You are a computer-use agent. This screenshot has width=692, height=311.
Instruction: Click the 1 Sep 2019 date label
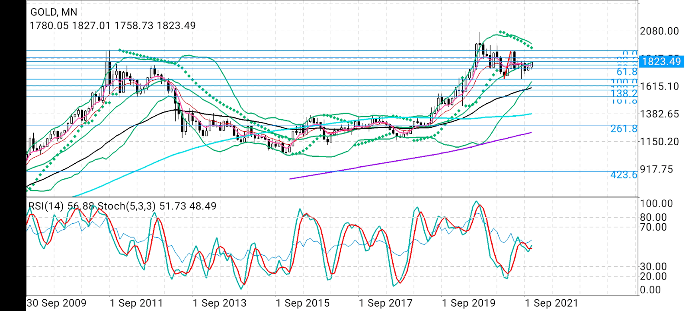[x=469, y=303]
